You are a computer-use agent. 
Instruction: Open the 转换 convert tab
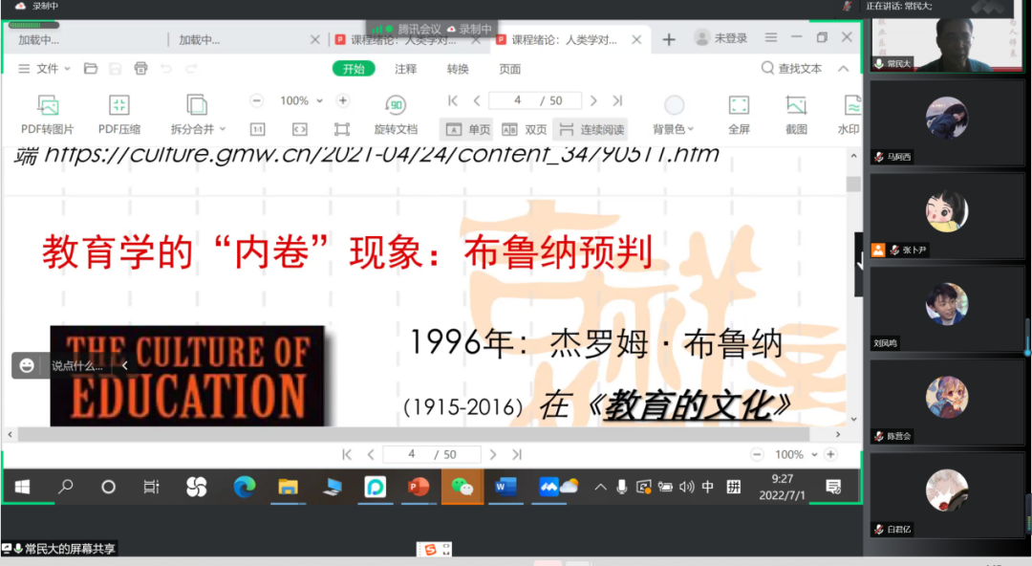458,69
